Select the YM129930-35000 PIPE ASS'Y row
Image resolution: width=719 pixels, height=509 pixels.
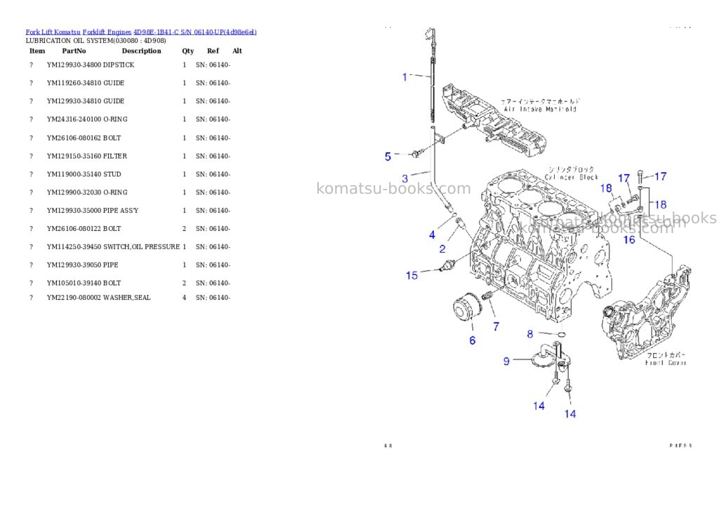(x=130, y=211)
